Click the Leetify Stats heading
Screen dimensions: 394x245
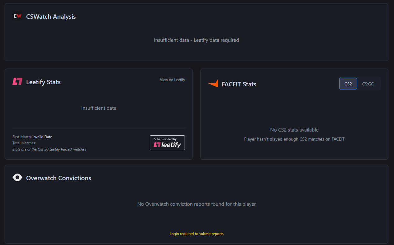click(x=43, y=82)
